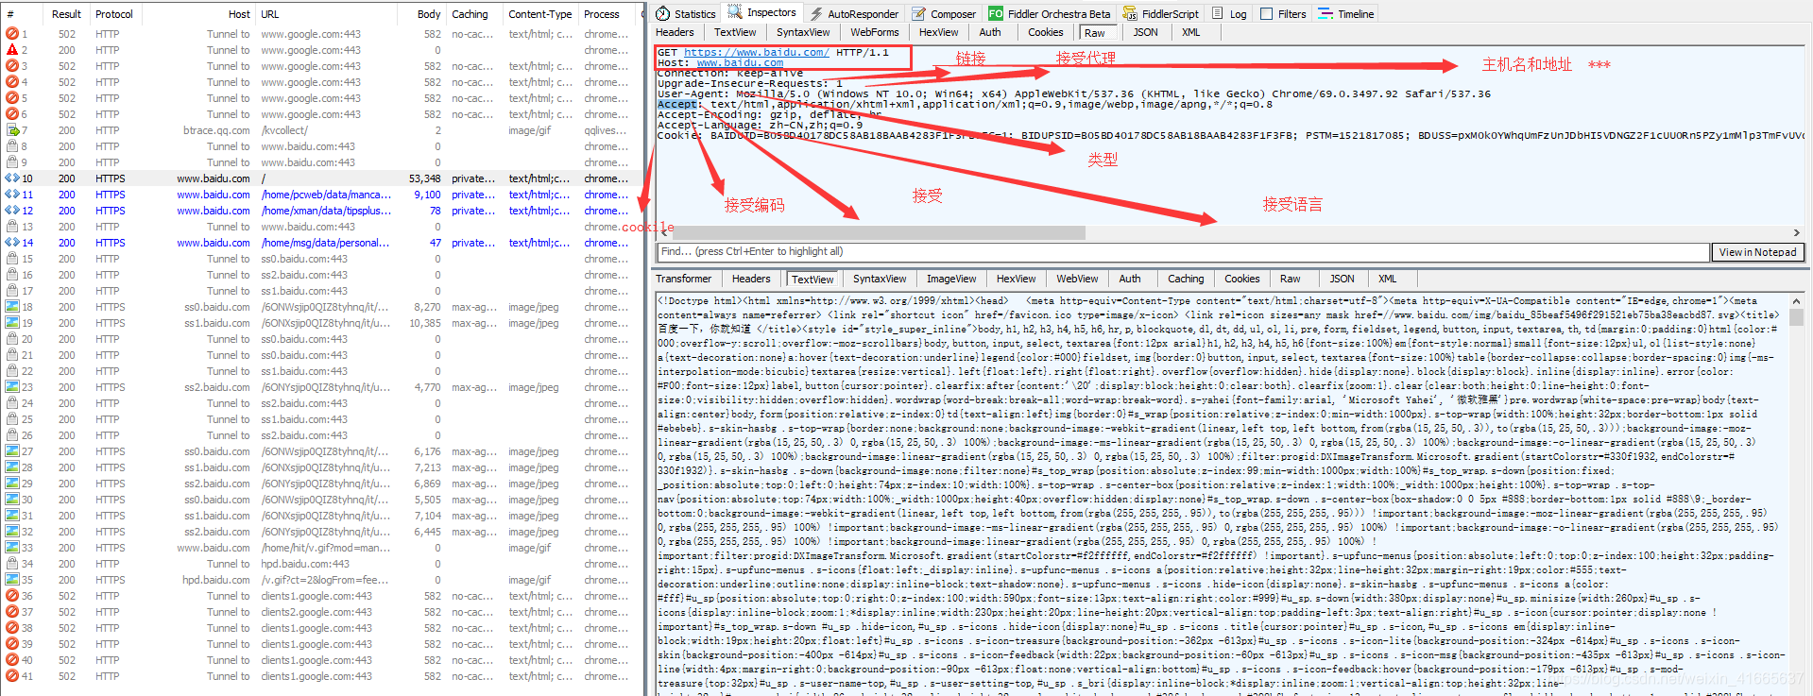Select response Transformer tab
The image size is (1813, 696).
(x=683, y=279)
